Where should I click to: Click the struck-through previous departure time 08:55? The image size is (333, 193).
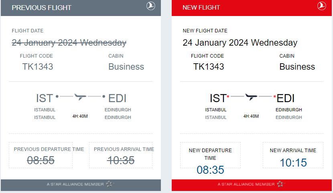click(x=41, y=160)
